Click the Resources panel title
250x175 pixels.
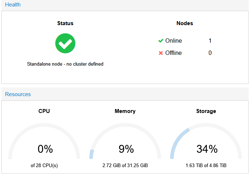tap(18, 94)
